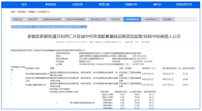Screen dimensions: 202x111
Task: Click the composite score 90.95
Action: [185, 85]
